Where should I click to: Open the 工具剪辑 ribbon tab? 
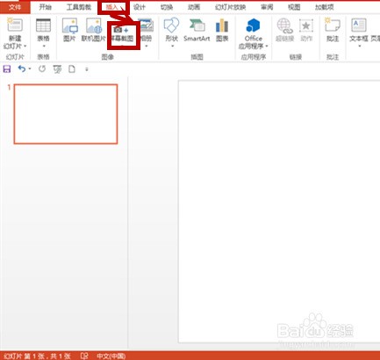(x=79, y=7)
